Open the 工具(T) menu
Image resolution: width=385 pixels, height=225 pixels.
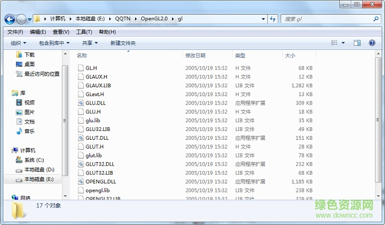point(84,32)
